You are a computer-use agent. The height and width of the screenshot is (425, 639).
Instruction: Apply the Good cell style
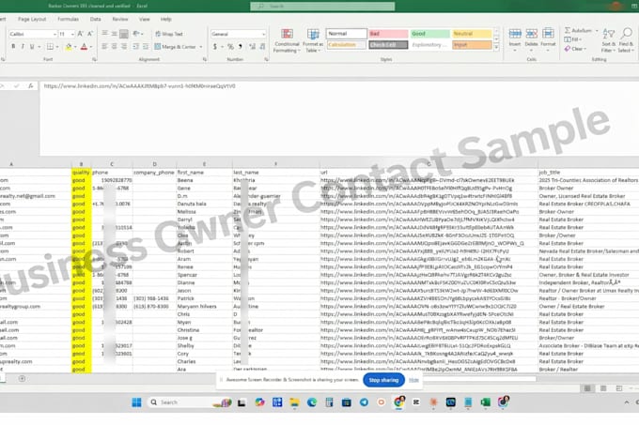430,34
